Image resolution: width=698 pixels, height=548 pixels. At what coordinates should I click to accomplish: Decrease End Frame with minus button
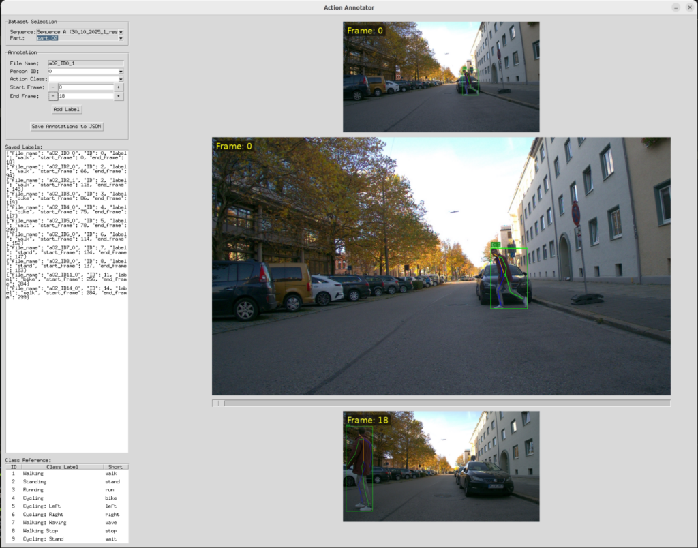pyautogui.click(x=52, y=96)
